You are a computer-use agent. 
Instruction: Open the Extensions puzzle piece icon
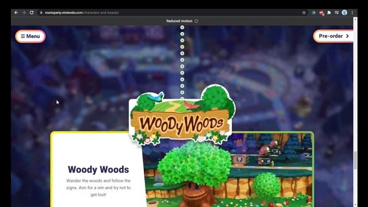coord(329,13)
